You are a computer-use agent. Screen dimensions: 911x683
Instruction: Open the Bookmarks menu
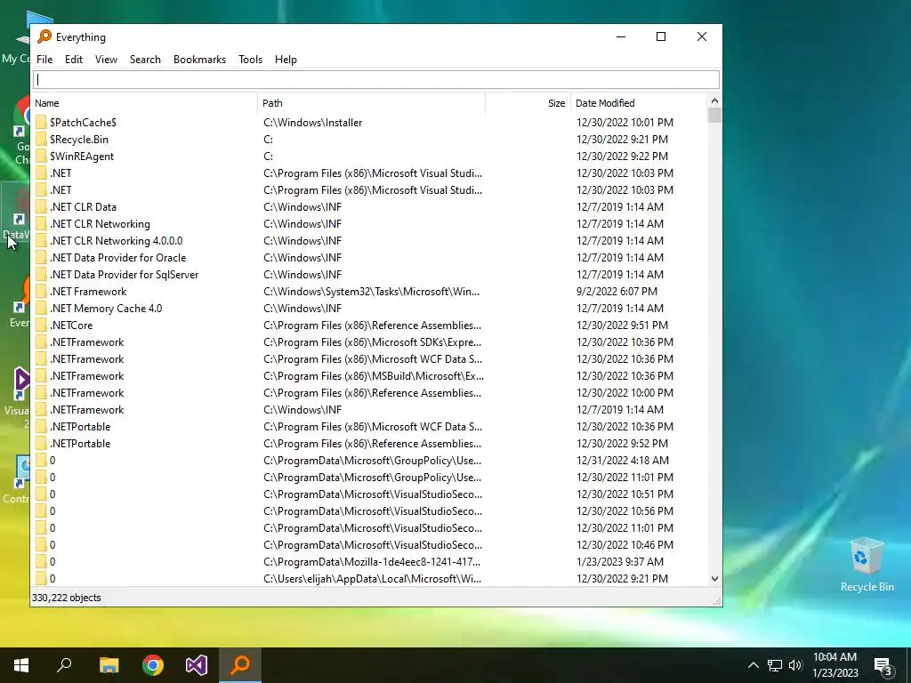pyautogui.click(x=199, y=60)
